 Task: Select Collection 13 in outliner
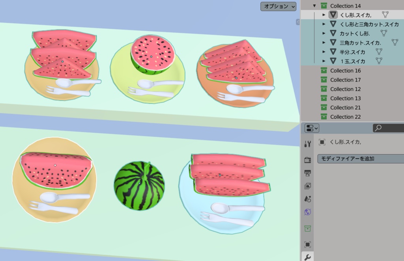[x=345, y=98]
